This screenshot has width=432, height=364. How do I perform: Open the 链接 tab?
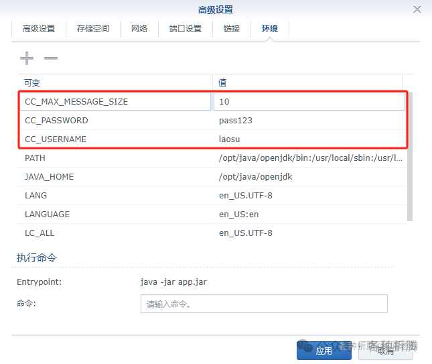coord(232,28)
